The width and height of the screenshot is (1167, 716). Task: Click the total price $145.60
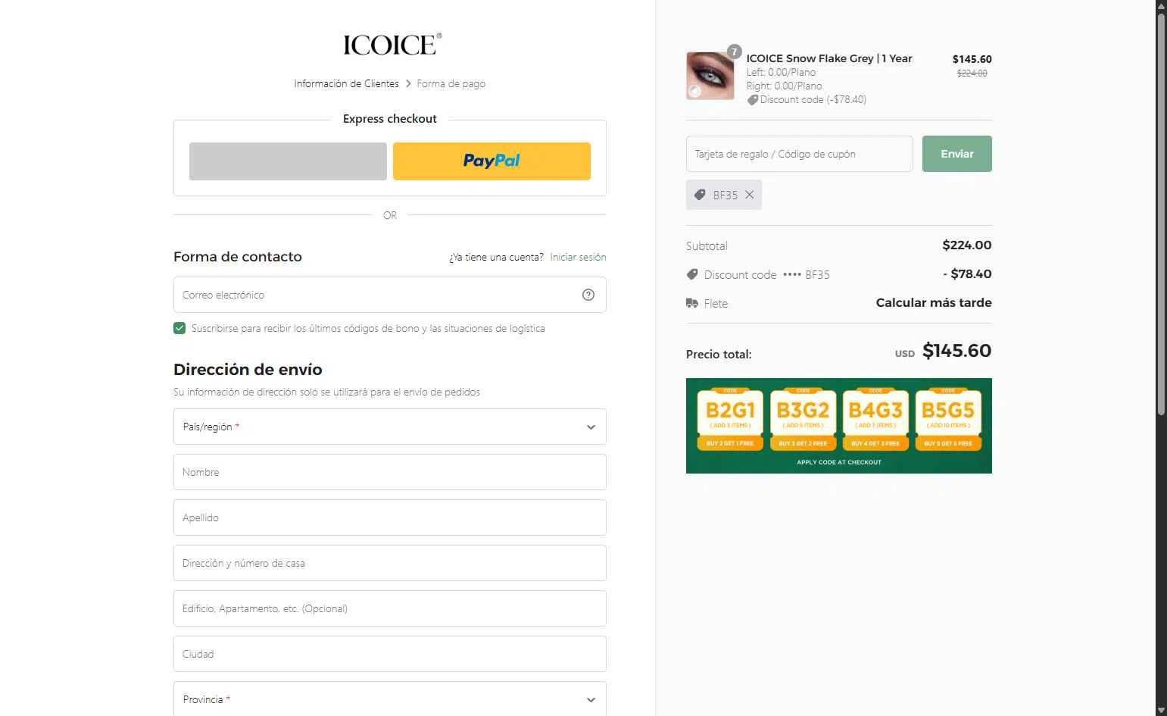956,351
